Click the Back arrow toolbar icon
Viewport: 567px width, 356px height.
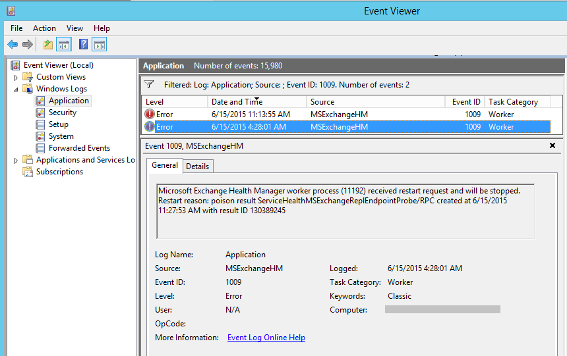click(x=13, y=44)
